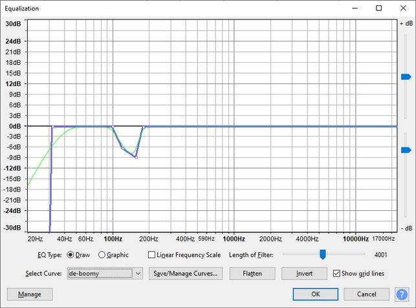Click the Length of Filter slider thumb
416x308 pixels.
[x=323, y=254]
